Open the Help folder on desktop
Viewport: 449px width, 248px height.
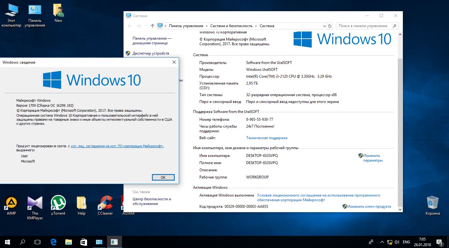pos(81,203)
